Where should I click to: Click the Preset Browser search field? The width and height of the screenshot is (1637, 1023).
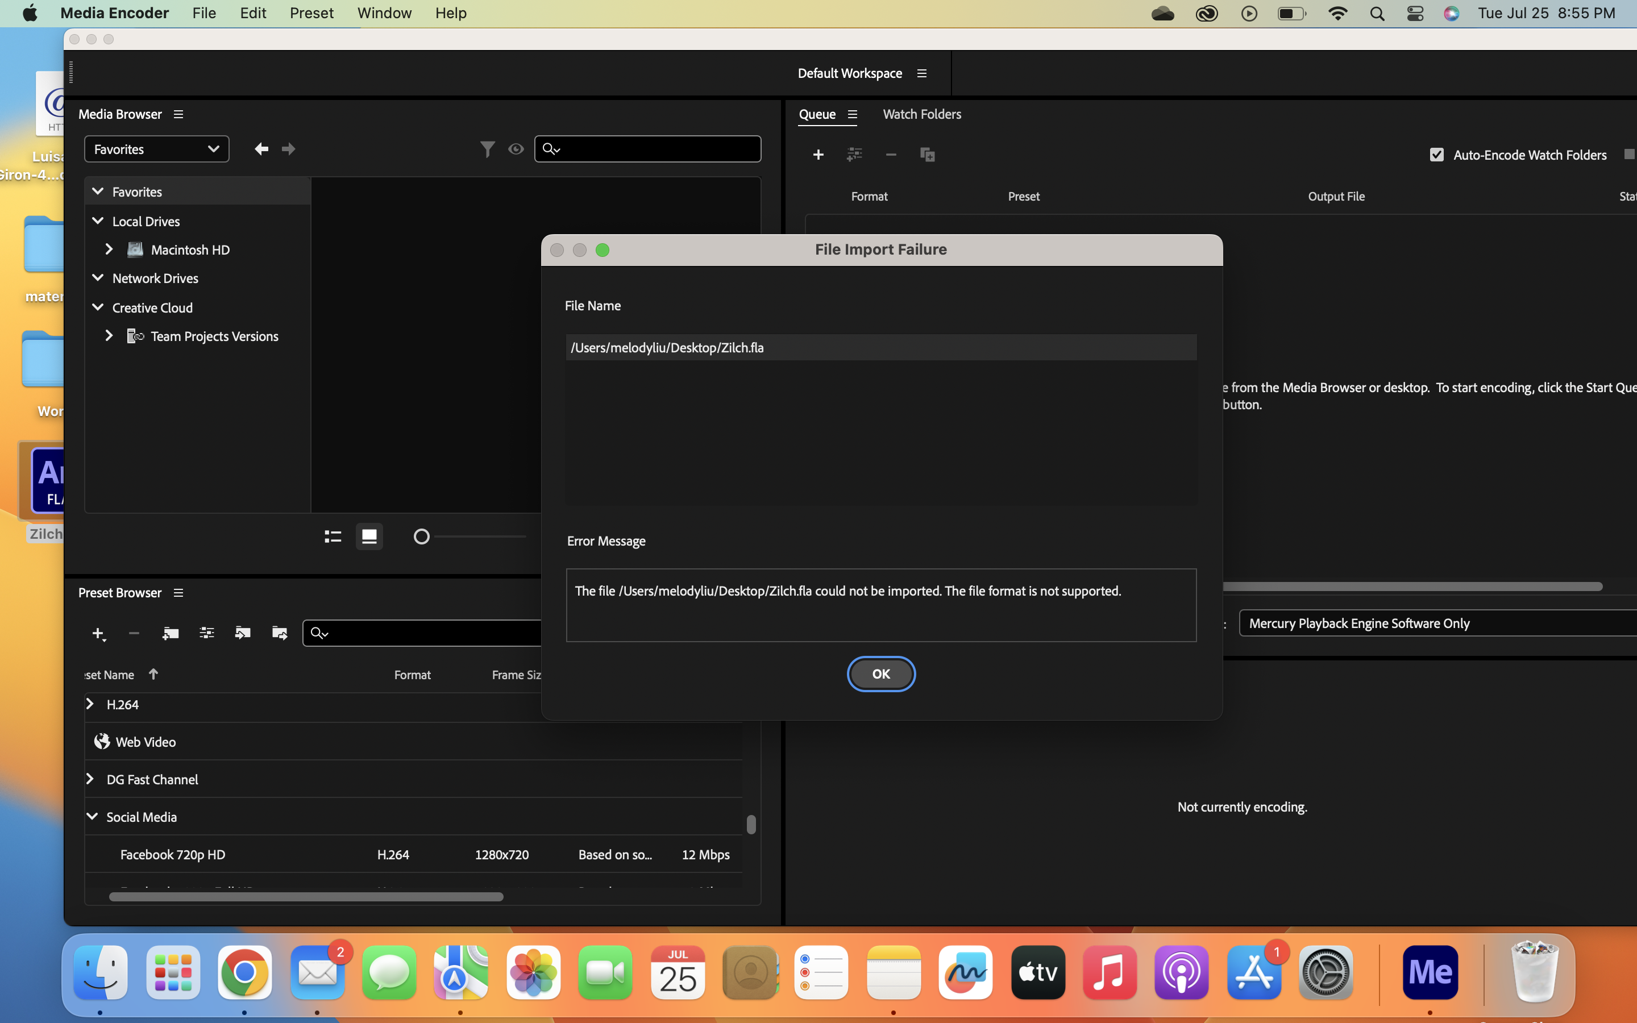point(421,633)
